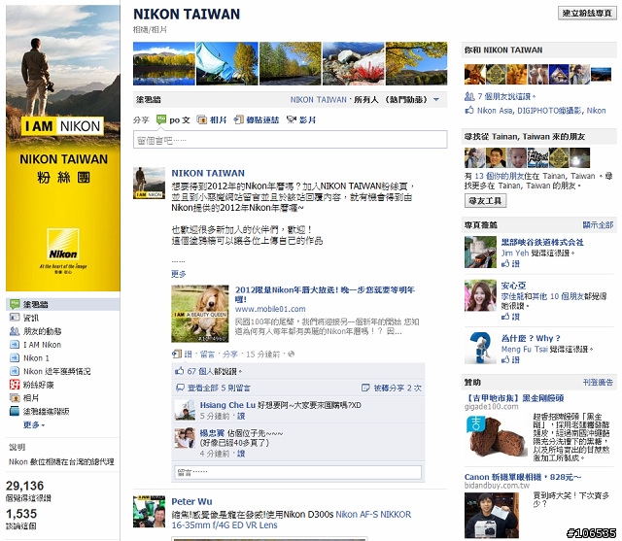Viewport: 622px width, 541px height.
Task: Click the Wall speech bubble icon in sidebar
Action: pos(15,304)
